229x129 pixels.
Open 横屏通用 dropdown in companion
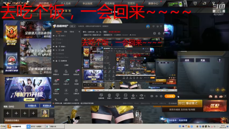click(108, 35)
